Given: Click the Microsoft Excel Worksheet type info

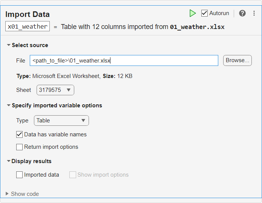Looking at the screenshot, I should click(66, 76).
